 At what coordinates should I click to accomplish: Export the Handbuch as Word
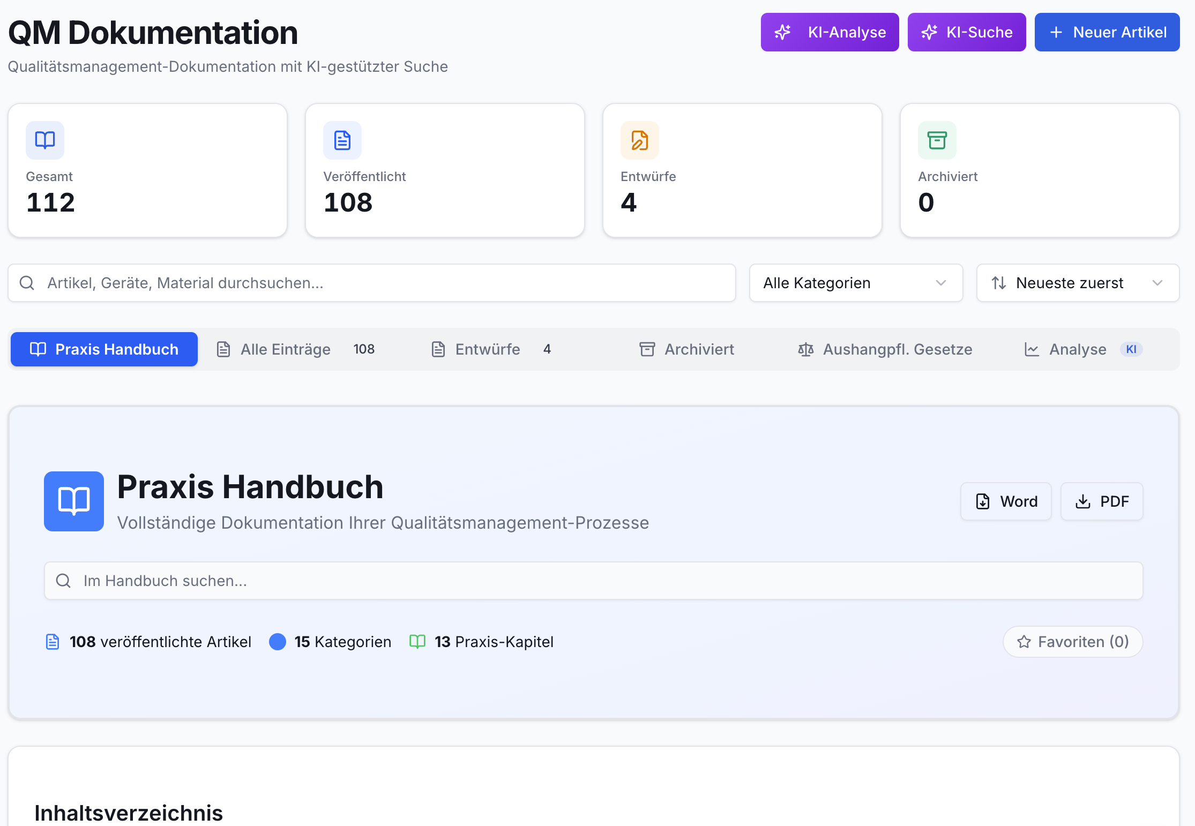coord(1006,501)
